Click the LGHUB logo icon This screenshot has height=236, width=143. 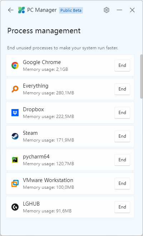tap(15, 207)
